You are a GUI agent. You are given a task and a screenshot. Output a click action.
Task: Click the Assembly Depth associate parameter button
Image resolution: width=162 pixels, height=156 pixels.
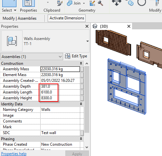pos(82,86)
